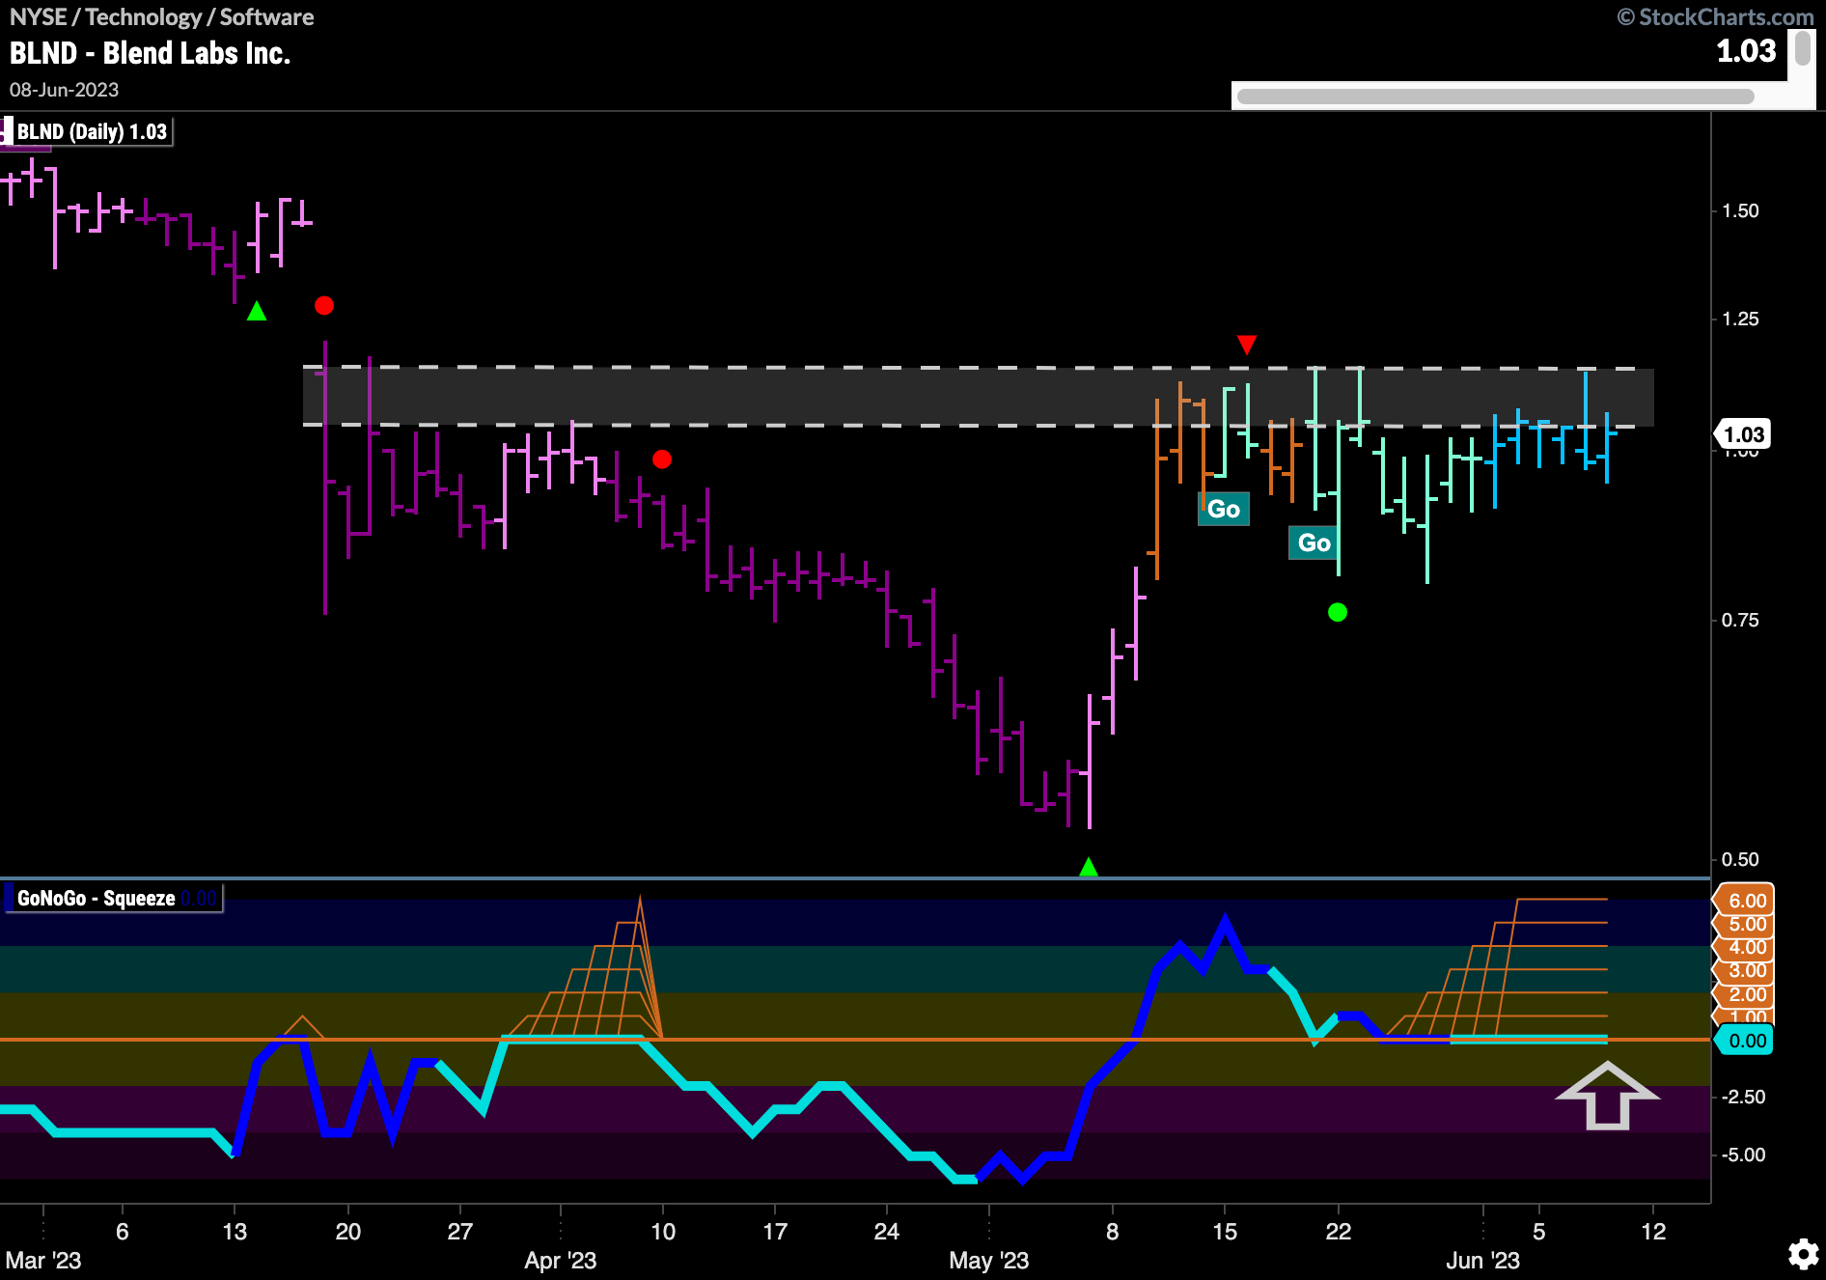The height and width of the screenshot is (1280, 1826).
Task: Click the date tick label 12
Action: [x=1654, y=1232]
